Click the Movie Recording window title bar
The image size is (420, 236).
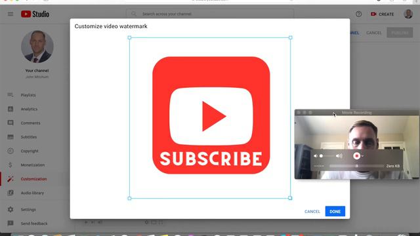(x=356, y=113)
